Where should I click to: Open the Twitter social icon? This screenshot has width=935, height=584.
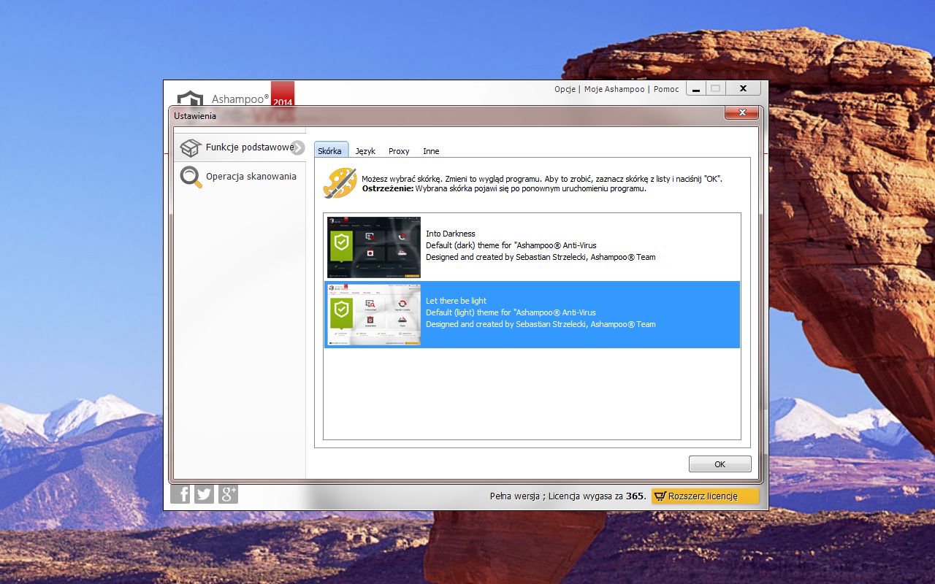[x=205, y=494]
